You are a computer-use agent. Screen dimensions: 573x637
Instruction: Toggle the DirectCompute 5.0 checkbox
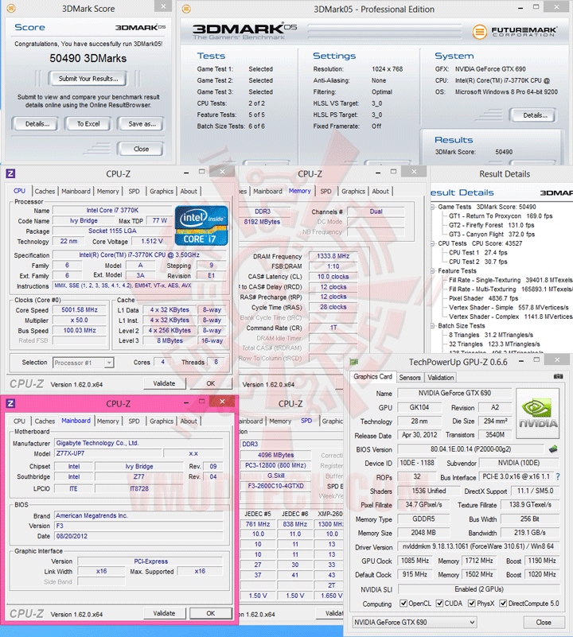click(x=503, y=604)
